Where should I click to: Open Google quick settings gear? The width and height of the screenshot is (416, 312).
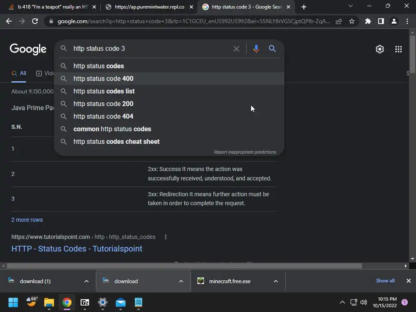(x=380, y=49)
